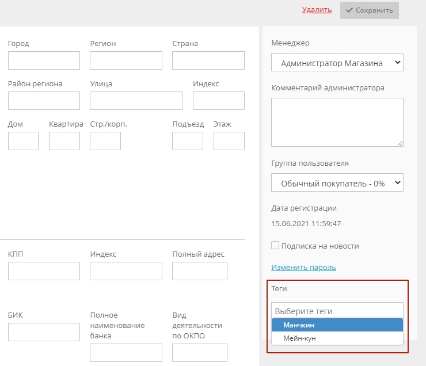This screenshot has width=426, height=366.
Task: Click the Комментарий администратора text area
Action: coord(337,122)
